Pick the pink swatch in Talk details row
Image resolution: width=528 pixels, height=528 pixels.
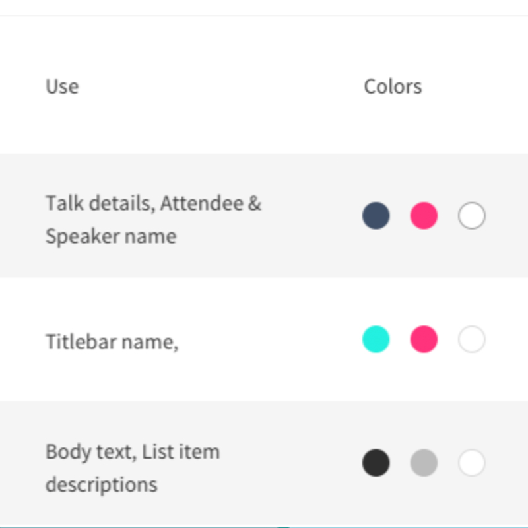424,216
